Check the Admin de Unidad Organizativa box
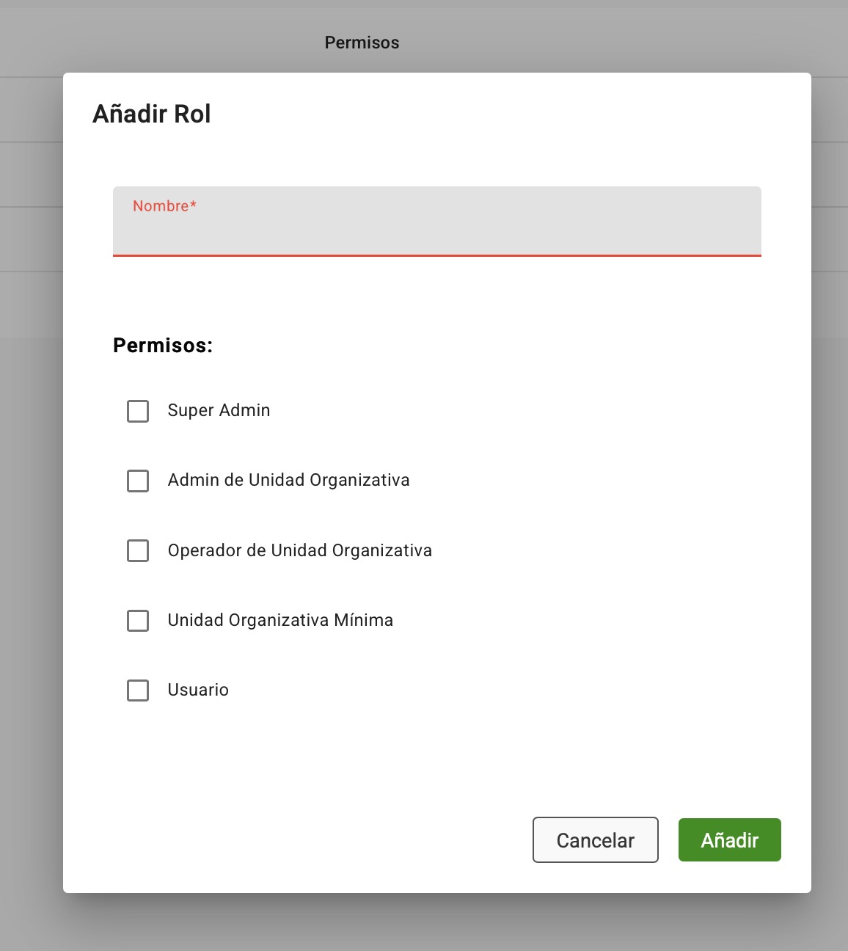848x951 pixels. [x=138, y=481]
